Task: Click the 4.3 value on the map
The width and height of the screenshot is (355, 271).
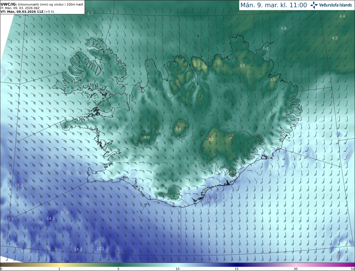Action: click(x=335, y=38)
